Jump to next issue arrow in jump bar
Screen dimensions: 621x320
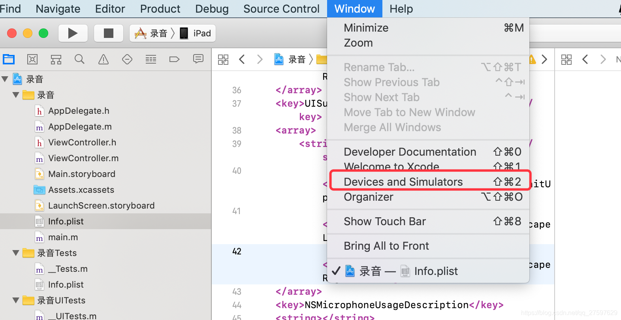coord(544,60)
